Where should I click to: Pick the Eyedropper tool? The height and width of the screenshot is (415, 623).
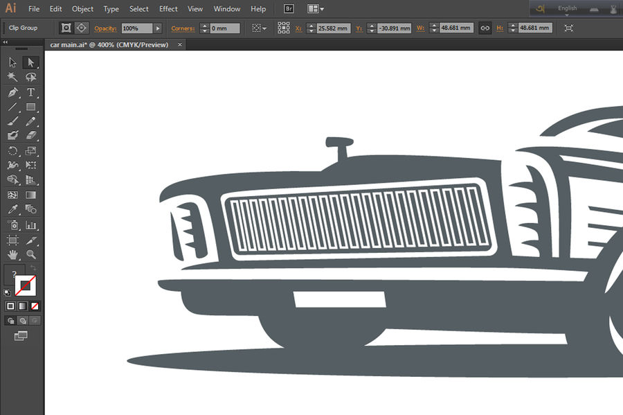(x=12, y=209)
